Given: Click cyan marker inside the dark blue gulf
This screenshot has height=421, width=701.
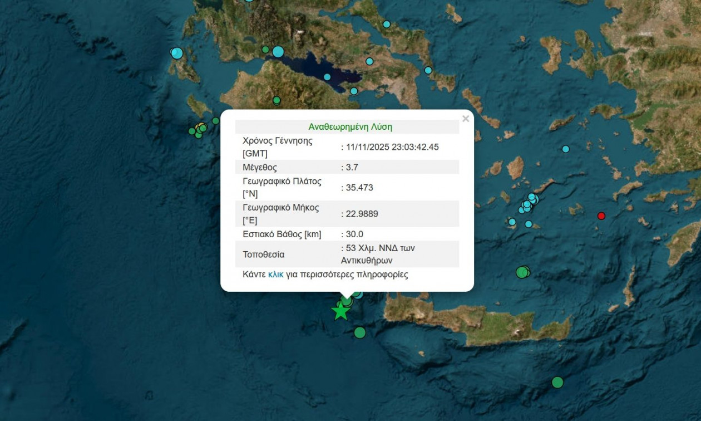Looking at the screenshot, I should [327, 77].
